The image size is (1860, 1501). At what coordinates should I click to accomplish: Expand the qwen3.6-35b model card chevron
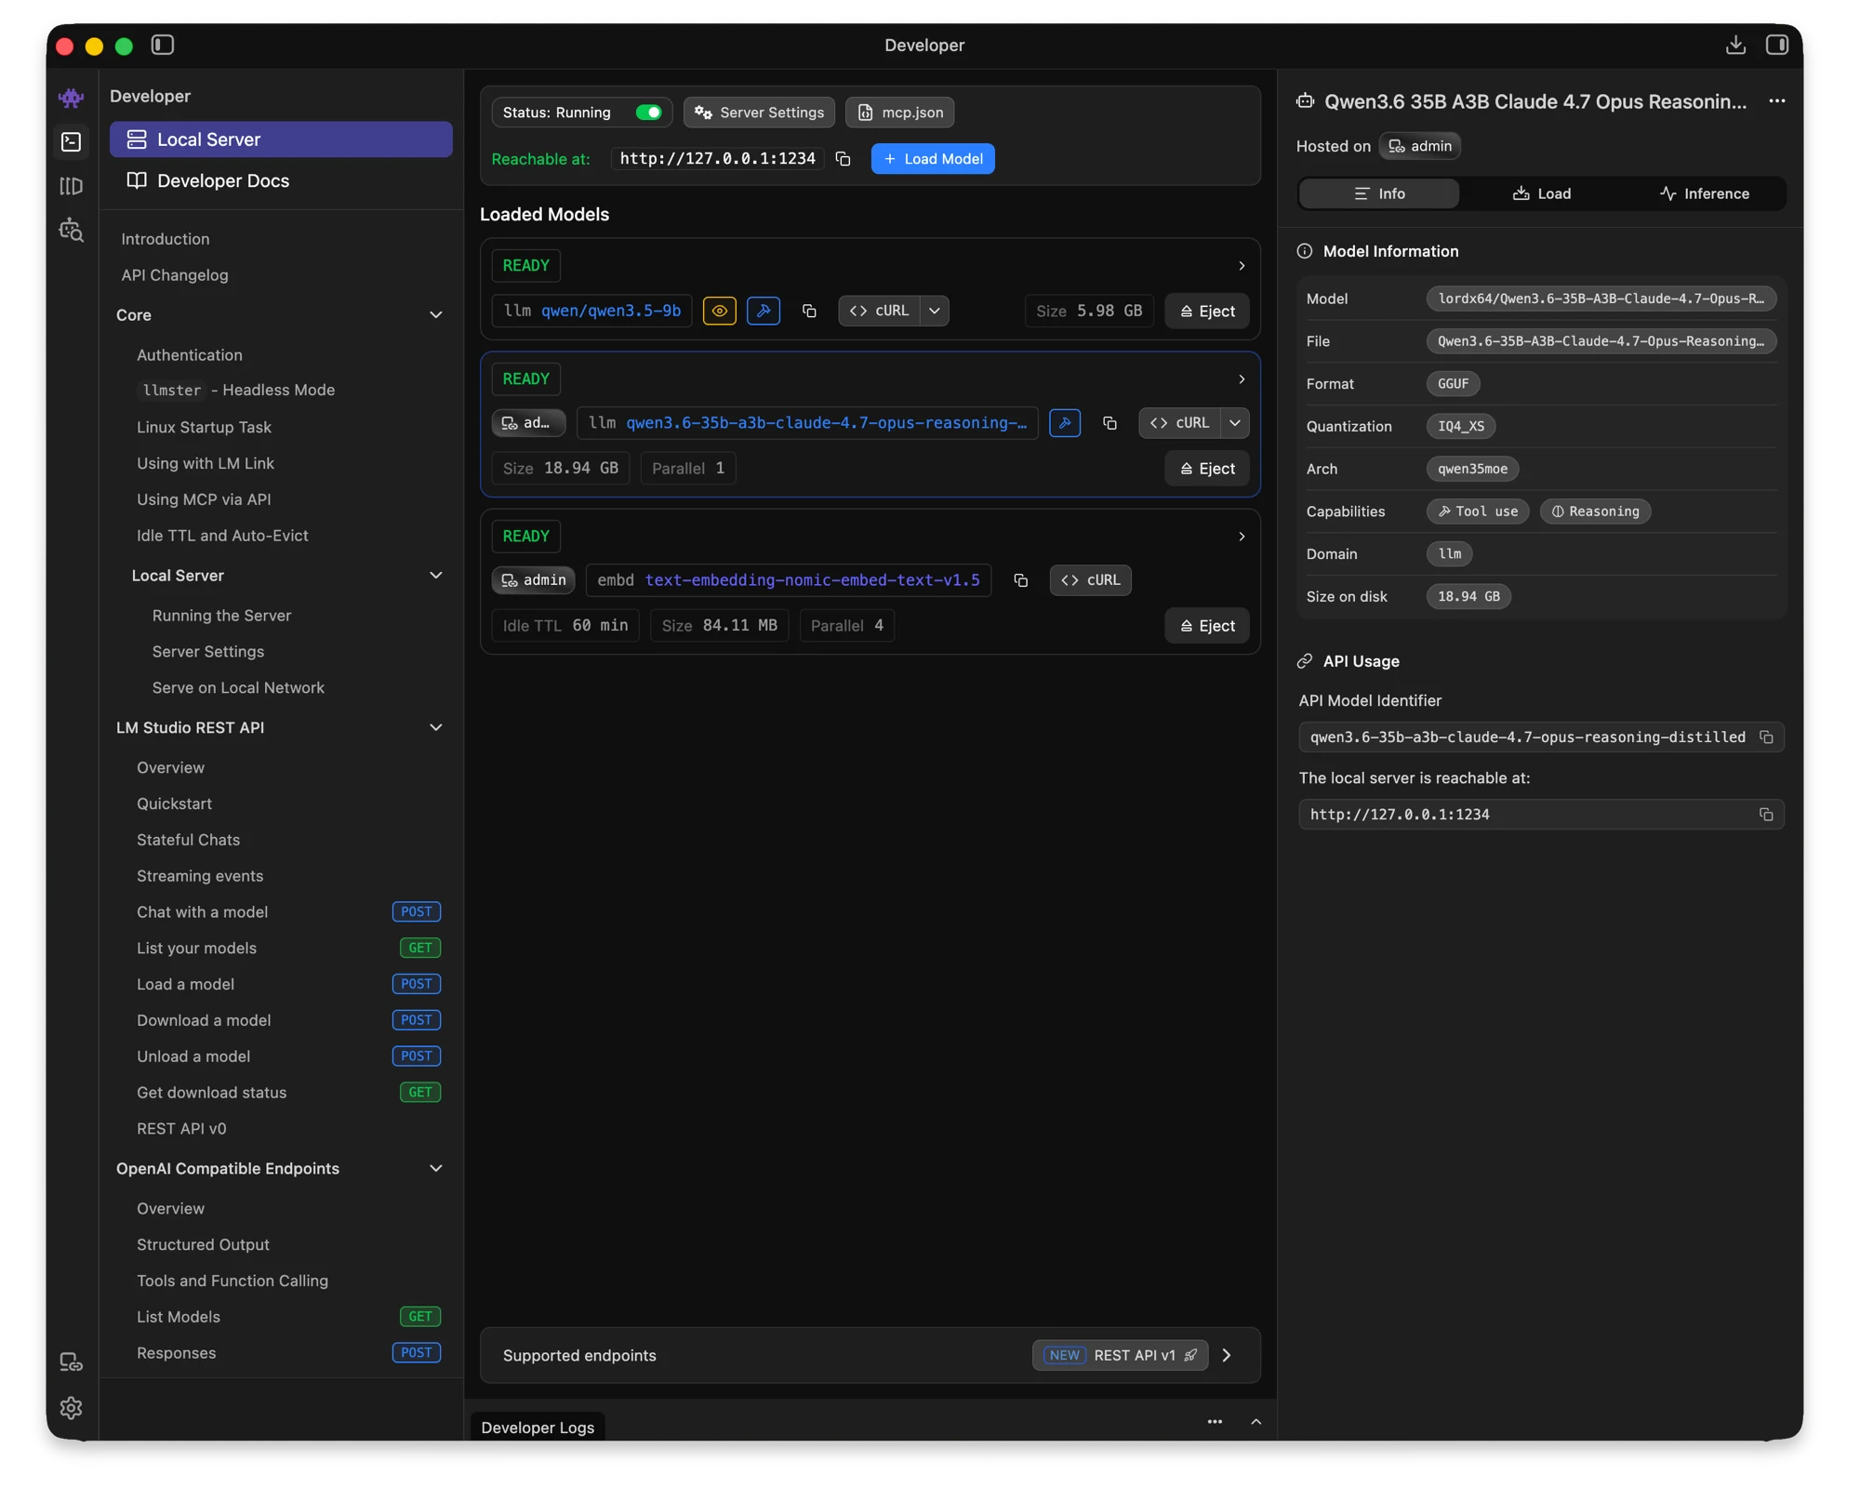1242,379
